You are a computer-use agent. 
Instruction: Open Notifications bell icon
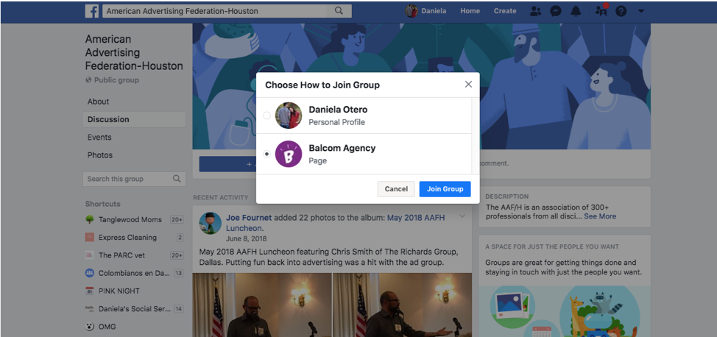click(576, 12)
